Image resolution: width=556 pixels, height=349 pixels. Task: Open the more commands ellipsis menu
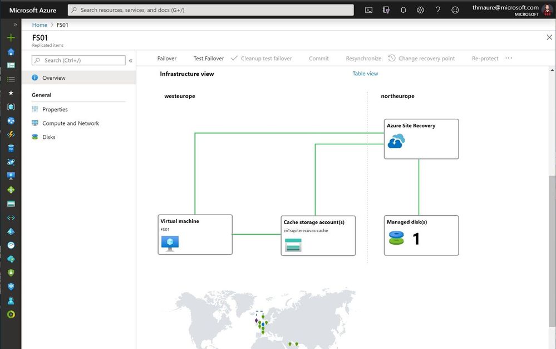coord(509,58)
